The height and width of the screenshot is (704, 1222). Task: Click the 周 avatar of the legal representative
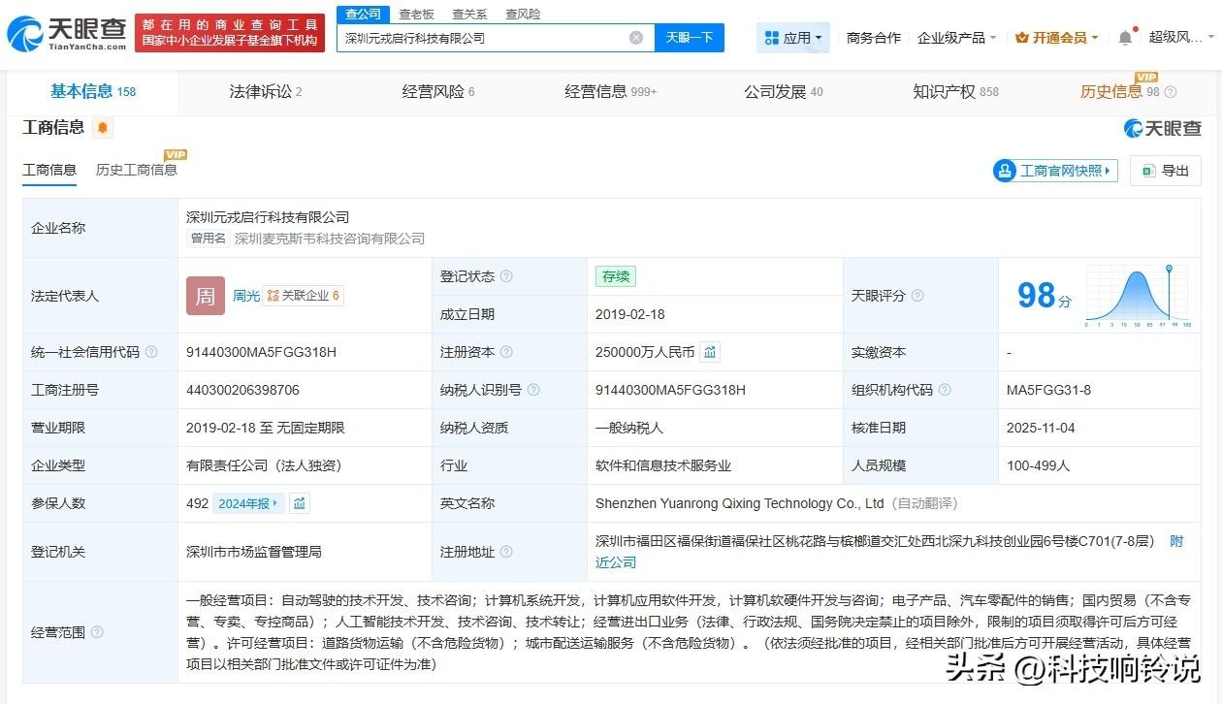[205, 295]
